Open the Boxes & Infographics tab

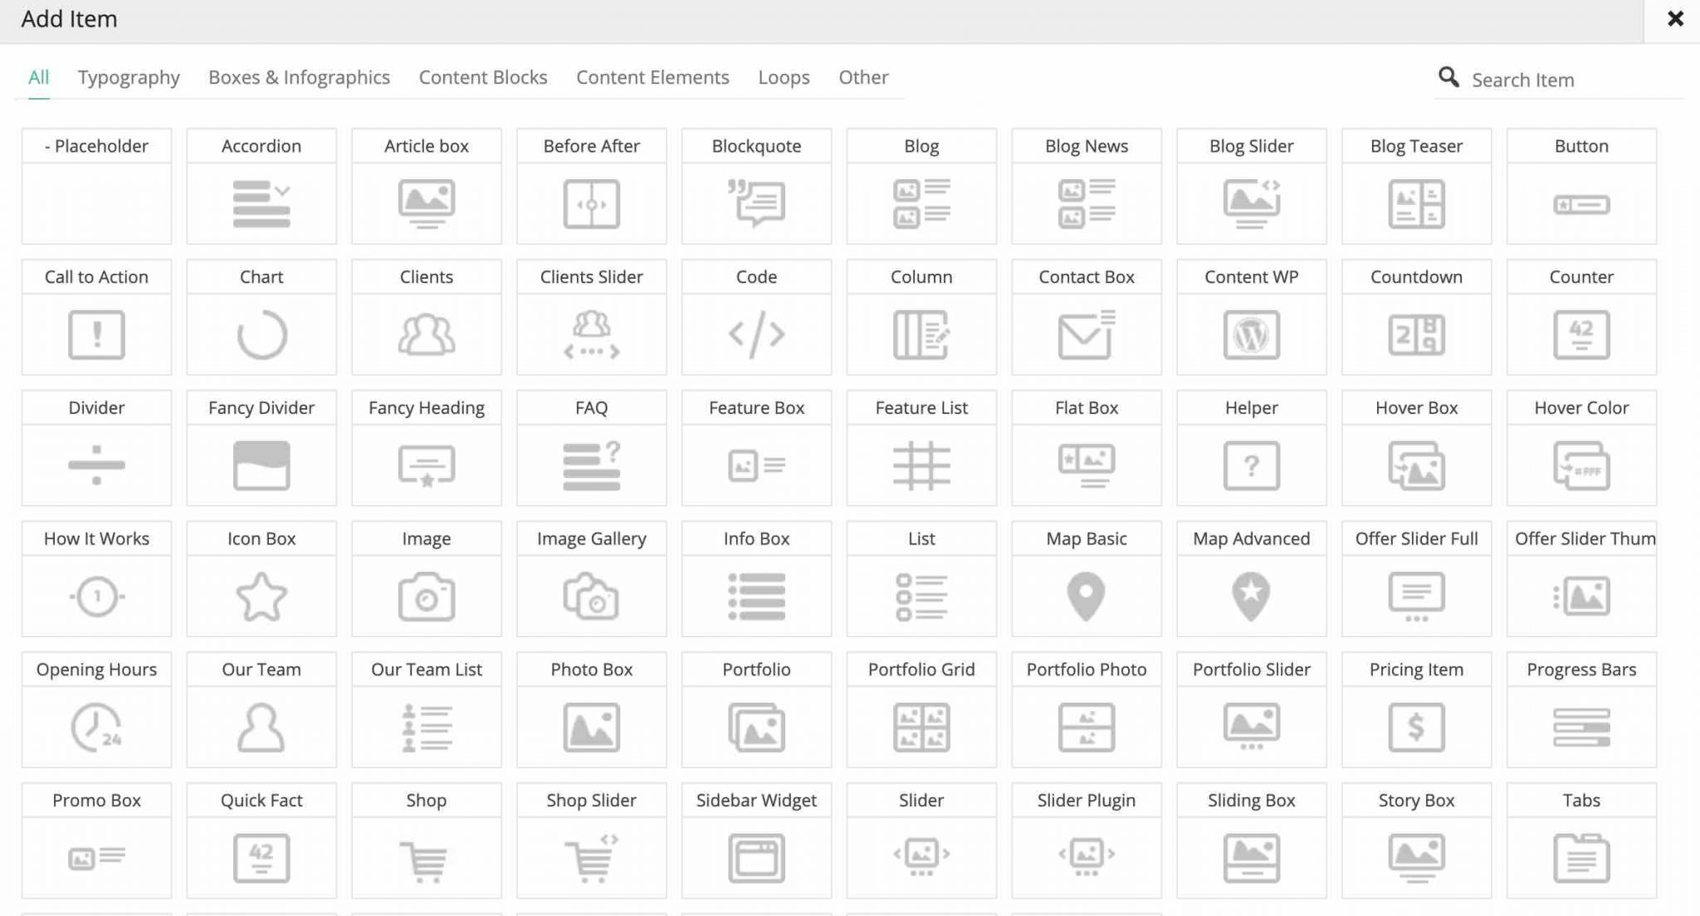299,77
